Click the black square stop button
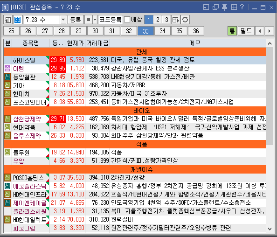 click(89, 20)
